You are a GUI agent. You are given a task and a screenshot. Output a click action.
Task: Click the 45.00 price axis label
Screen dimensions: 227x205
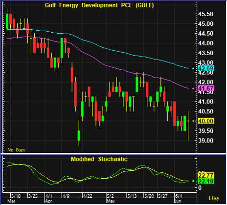point(205,24)
